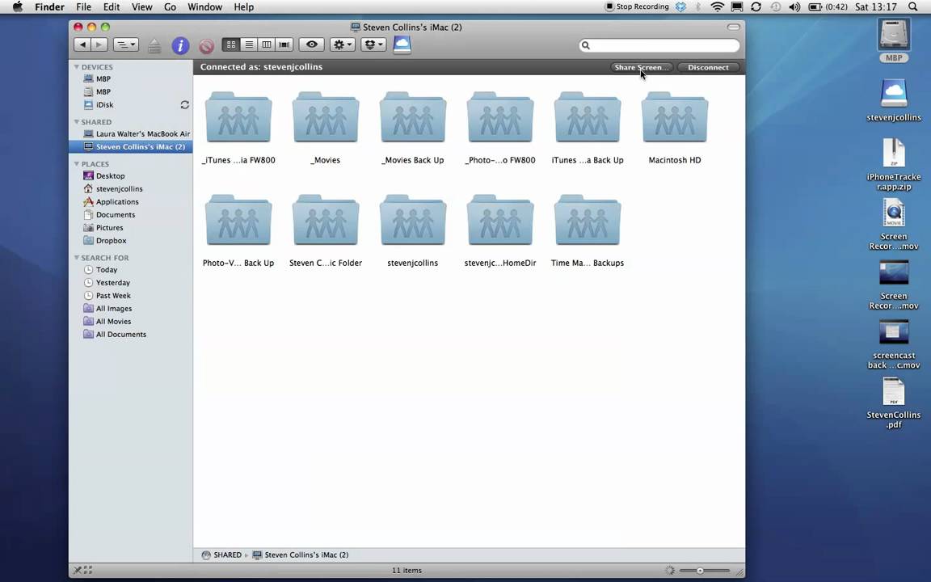Select the Macintosh HD shared volume
931x582 pixels.
tap(675, 117)
